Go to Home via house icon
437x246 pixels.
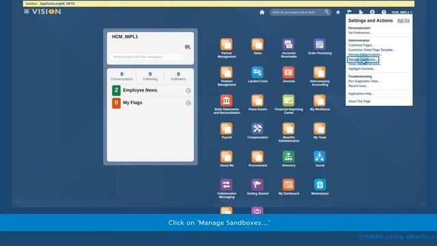262,12
